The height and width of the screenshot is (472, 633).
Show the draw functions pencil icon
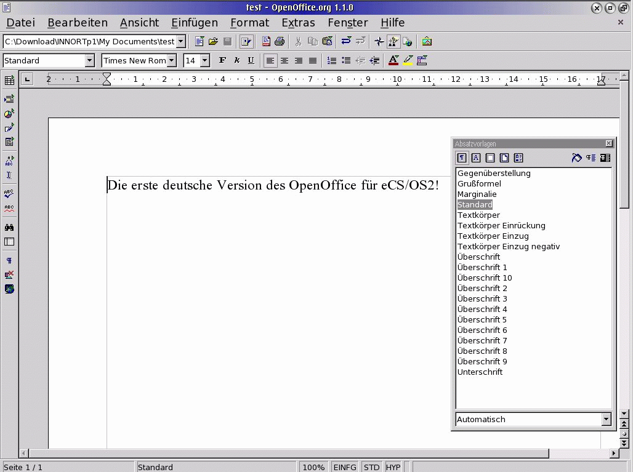(9, 128)
